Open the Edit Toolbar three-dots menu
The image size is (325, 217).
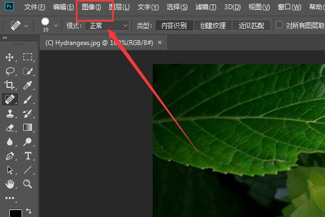pyautogui.click(x=10, y=198)
